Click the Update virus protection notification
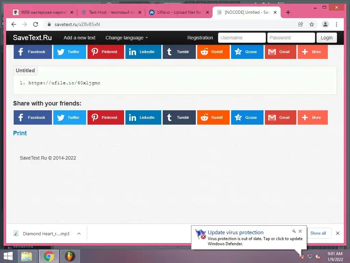The image size is (350, 263). (x=249, y=238)
